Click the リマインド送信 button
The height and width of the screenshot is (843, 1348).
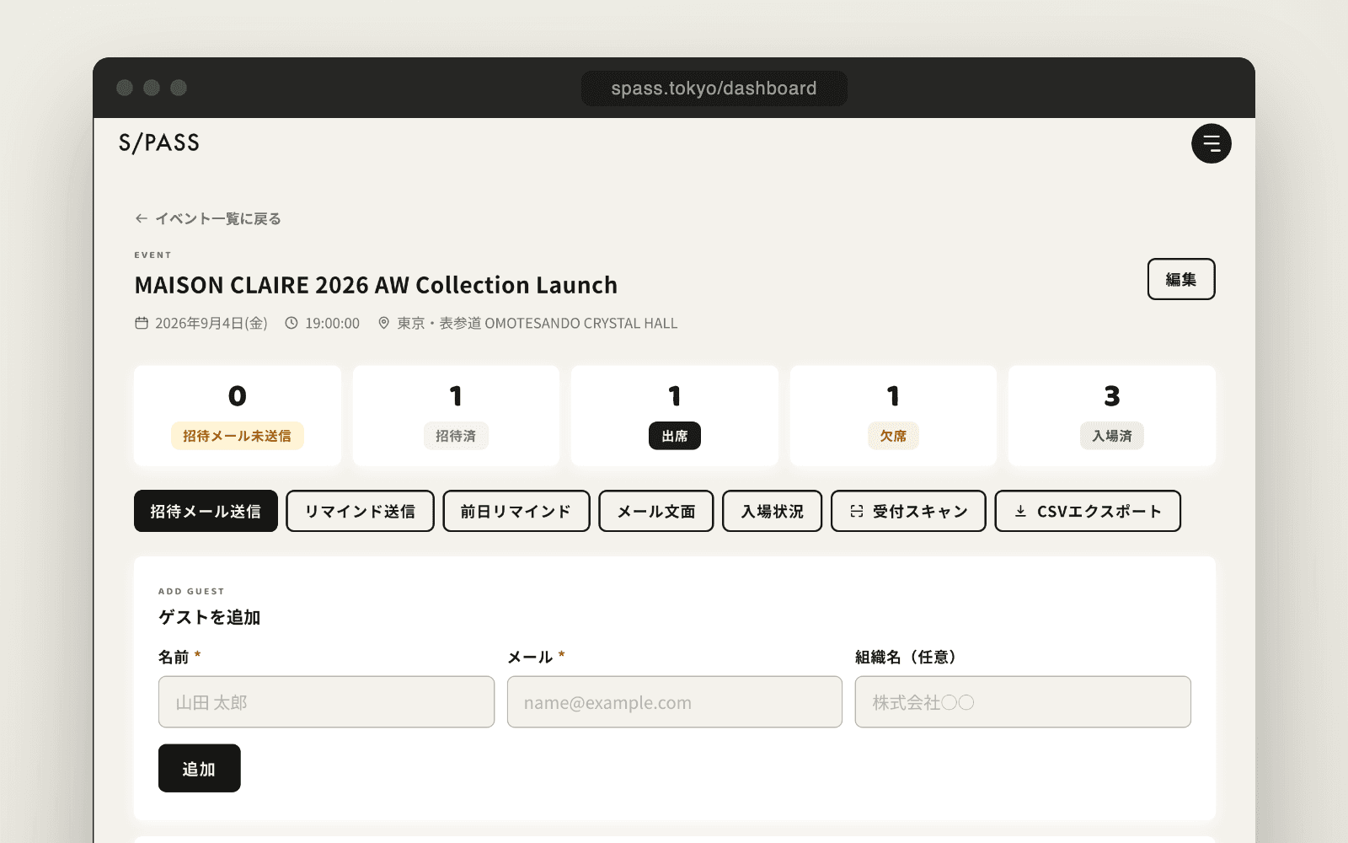coord(360,511)
